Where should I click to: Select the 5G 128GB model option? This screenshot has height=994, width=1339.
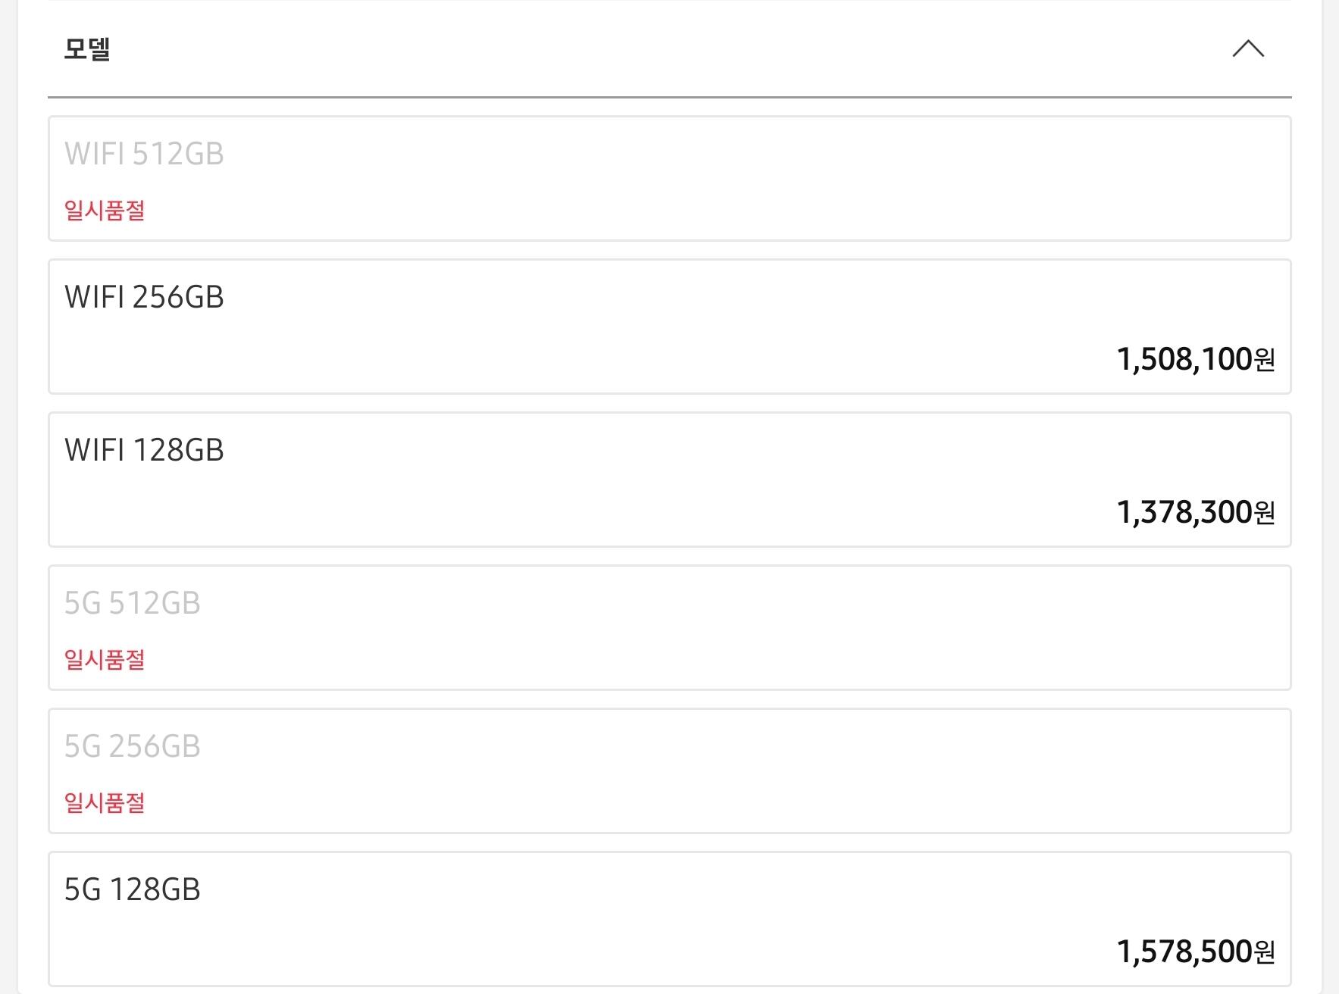(669, 918)
